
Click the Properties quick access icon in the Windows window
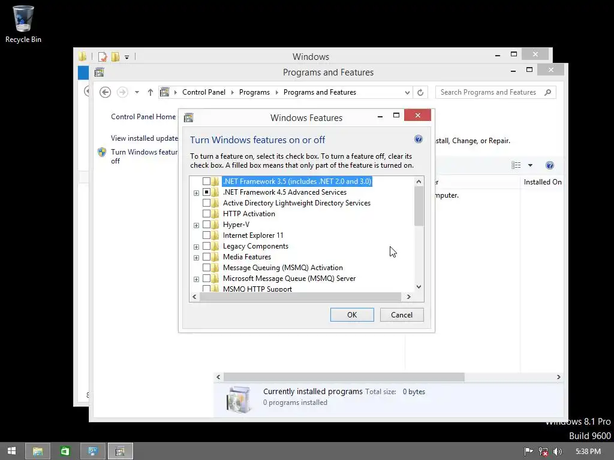(x=103, y=57)
